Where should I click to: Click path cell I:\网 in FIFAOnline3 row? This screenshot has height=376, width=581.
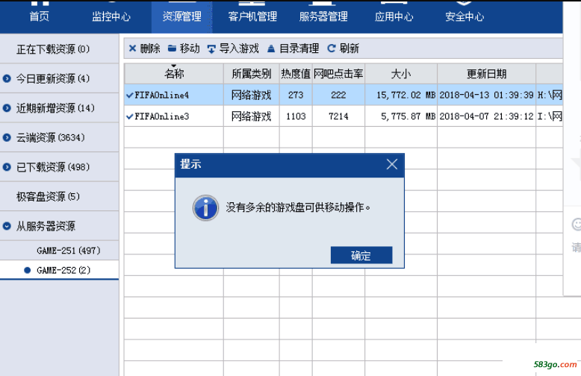click(x=550, y=116)
